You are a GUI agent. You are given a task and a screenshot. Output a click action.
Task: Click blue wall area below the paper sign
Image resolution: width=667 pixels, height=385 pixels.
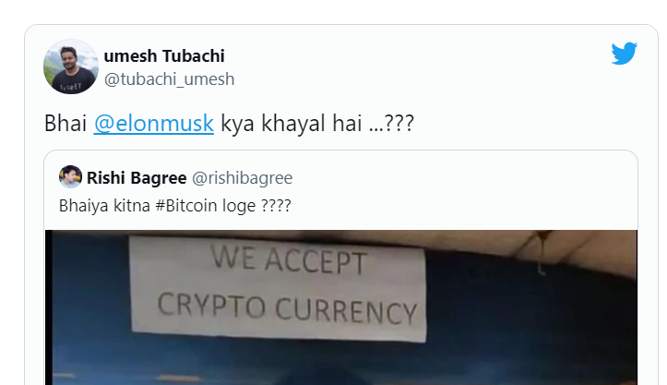click(x=277, y=362)
